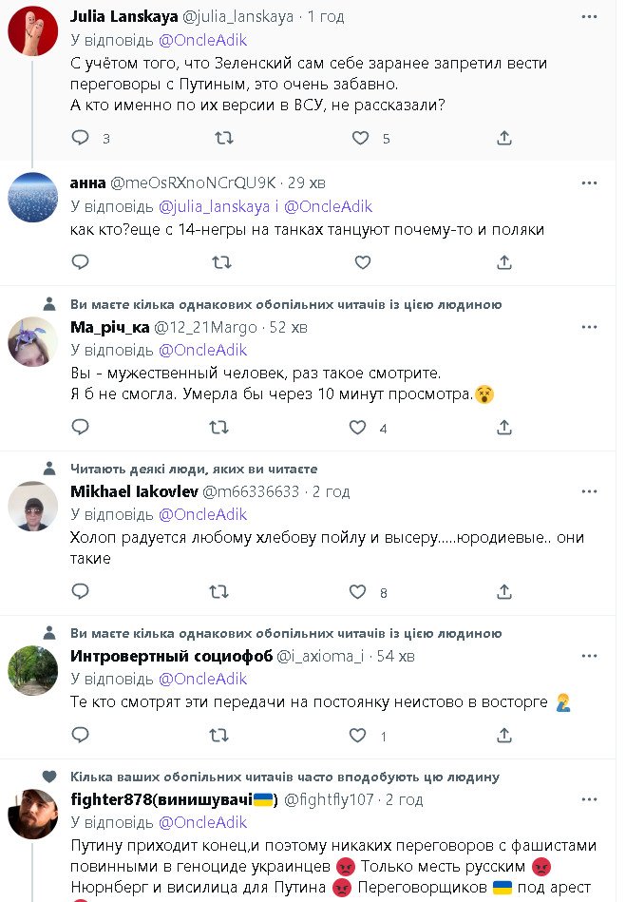Like Ma_річ_ка's tweet

(357, 428)
